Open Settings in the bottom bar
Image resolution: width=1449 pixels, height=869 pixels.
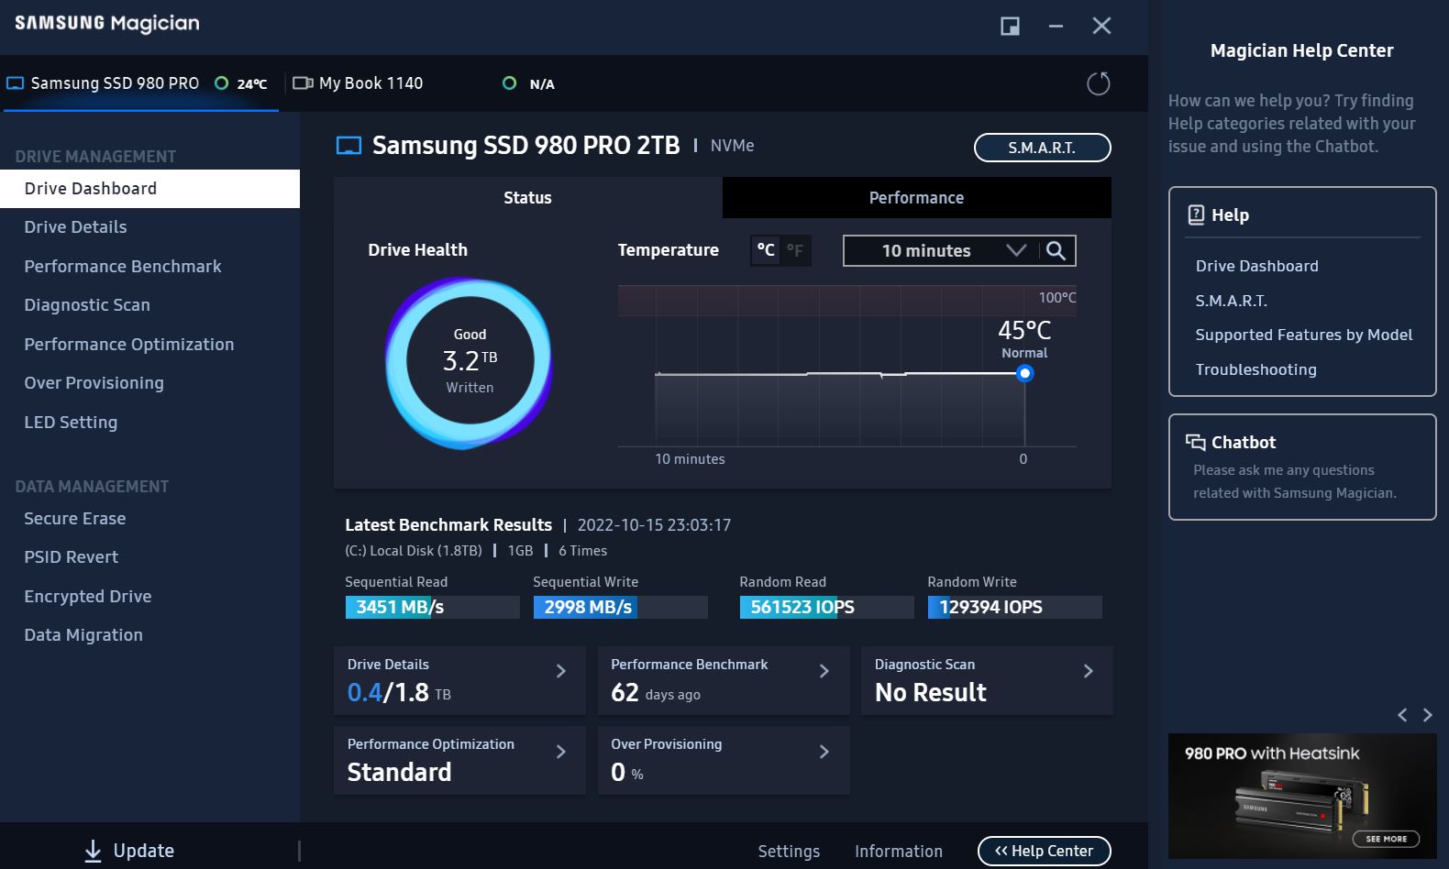[x=789, y=852]
